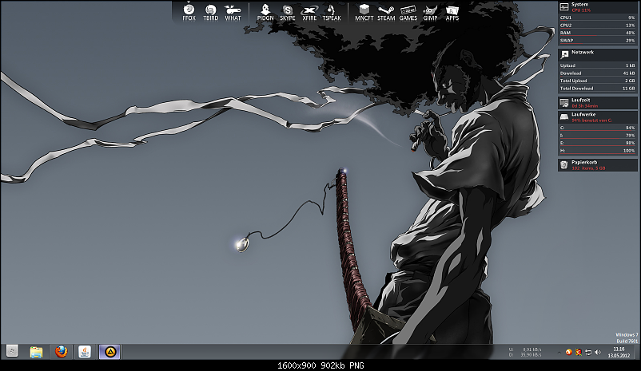Click the RAM usage bar row
Screen dimensions: 641x371
pyautogui.click(x=597, y=33)
